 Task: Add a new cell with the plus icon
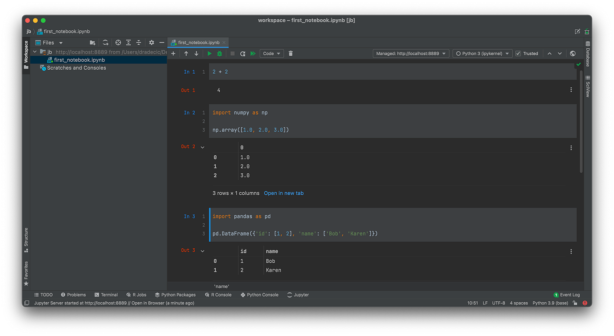pos(173,53)
